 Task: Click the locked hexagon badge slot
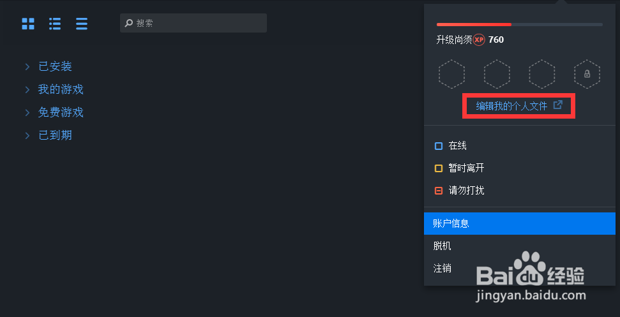pos(587,74)
